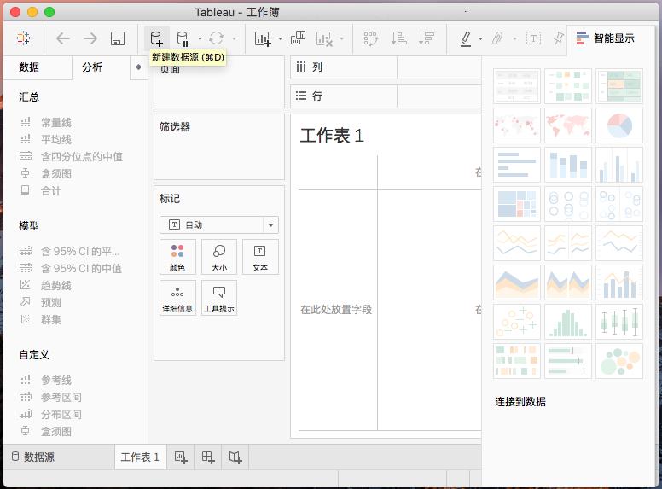Sort descending using the toolbar icon
The image size is (662, 489).
tap(427, 38)
